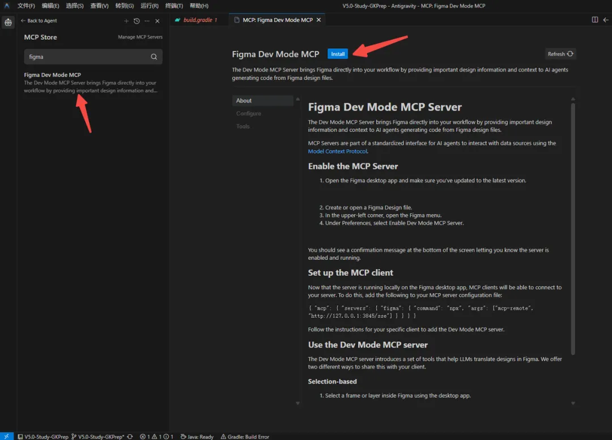Close the MCP: Figma Dev Mode MCP tab
Image resolution: width=612 pixels, height=440 pixels.
point(318,20)
